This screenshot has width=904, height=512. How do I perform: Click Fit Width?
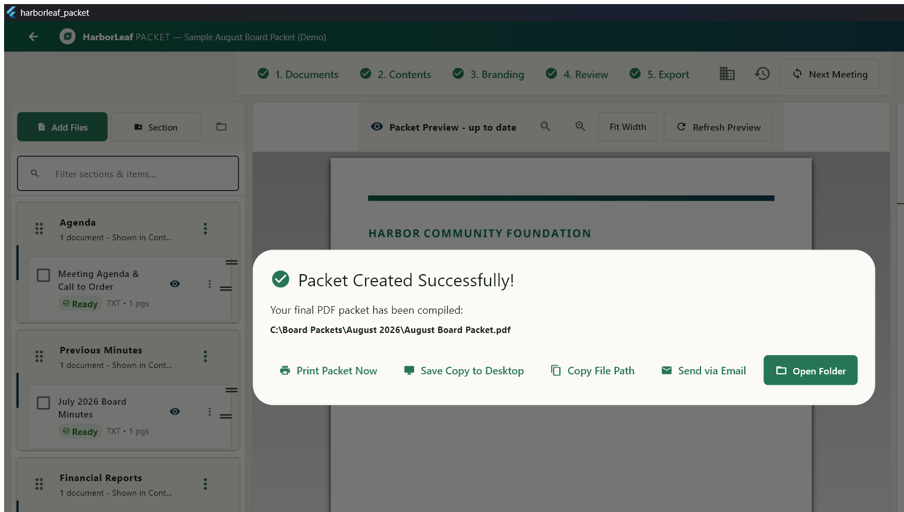(628, 127)
